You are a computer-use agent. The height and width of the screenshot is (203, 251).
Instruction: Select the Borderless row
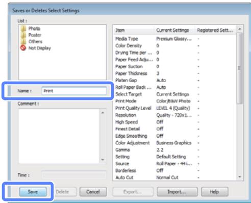click(175, 170)
